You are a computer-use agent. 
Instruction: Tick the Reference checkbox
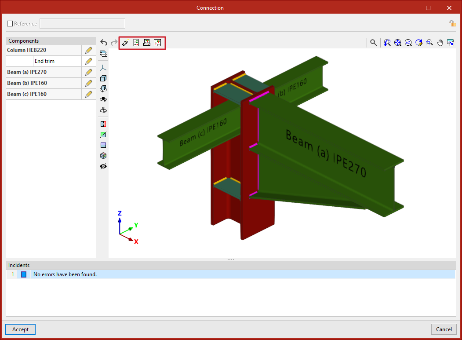click(x=10, y=24)
